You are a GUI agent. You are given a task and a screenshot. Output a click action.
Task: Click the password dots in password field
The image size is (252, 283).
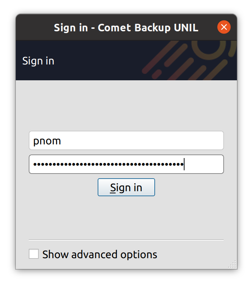[108, 165]
